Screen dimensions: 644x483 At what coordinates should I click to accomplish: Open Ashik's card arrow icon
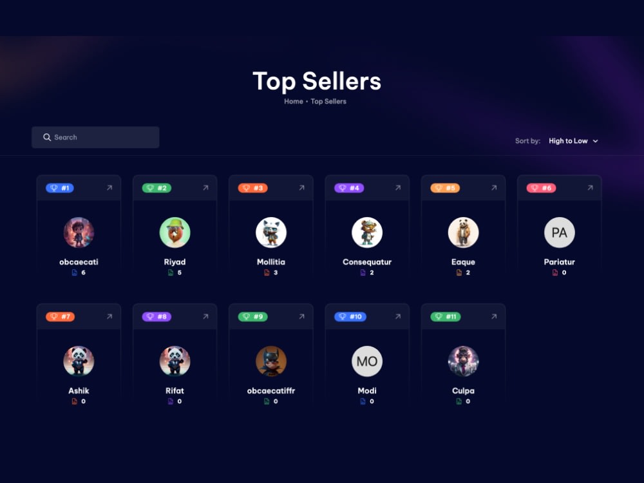(x=109, y=317)
